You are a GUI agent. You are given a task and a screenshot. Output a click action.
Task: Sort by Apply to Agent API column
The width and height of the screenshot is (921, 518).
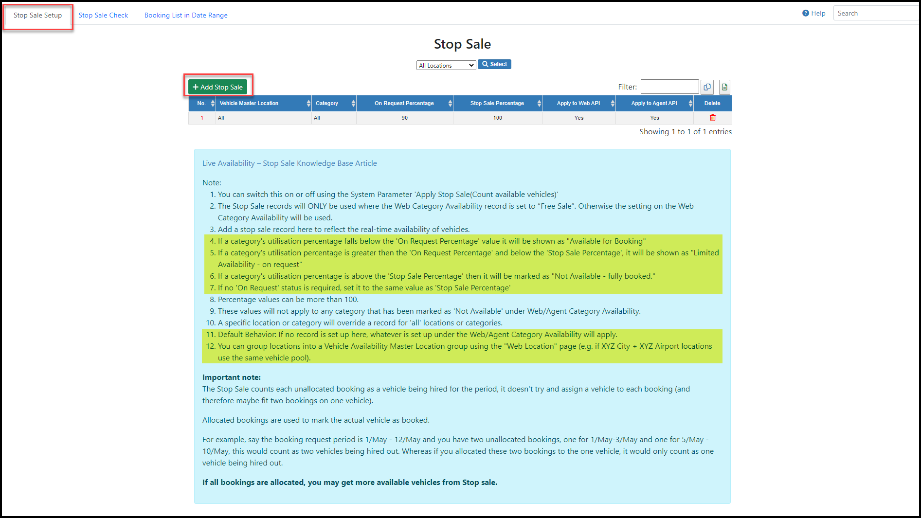coord(655,103)
